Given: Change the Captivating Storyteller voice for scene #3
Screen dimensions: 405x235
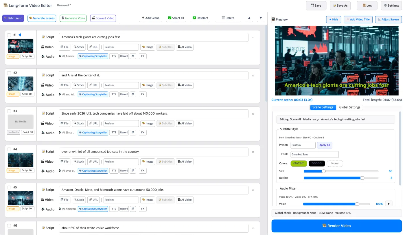Looking at the screenshot, I should [93, 133].
